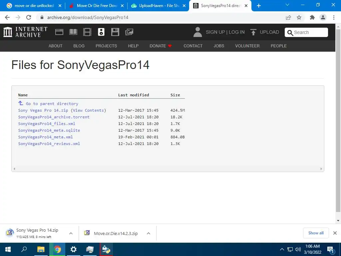Open Chrome tab search chevron
Screen dimensions: 341x256
click(287, 5)
